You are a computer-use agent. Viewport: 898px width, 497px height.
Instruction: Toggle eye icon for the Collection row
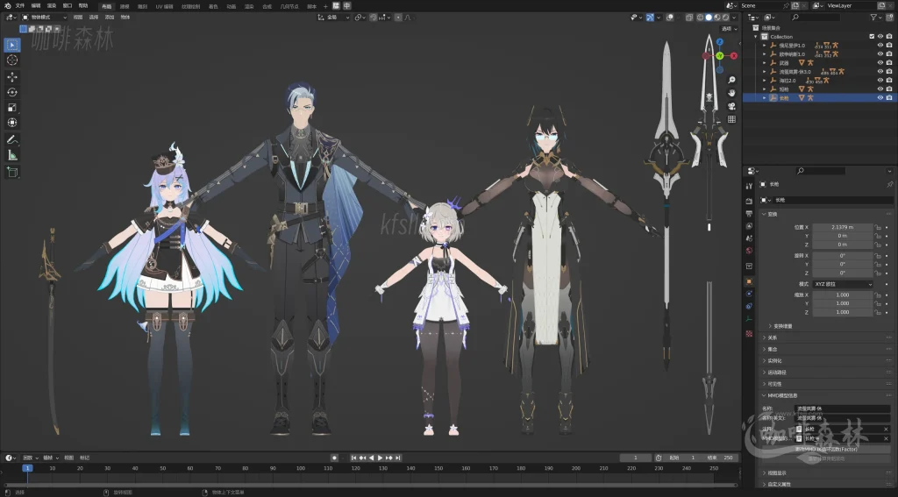pos(880,37)
